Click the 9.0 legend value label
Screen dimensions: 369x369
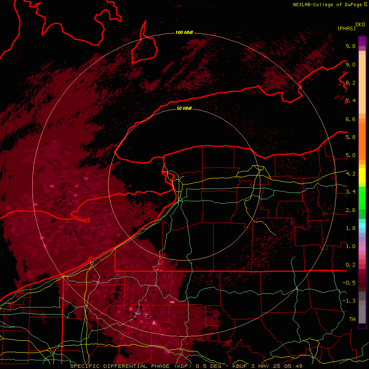[351, 64]
